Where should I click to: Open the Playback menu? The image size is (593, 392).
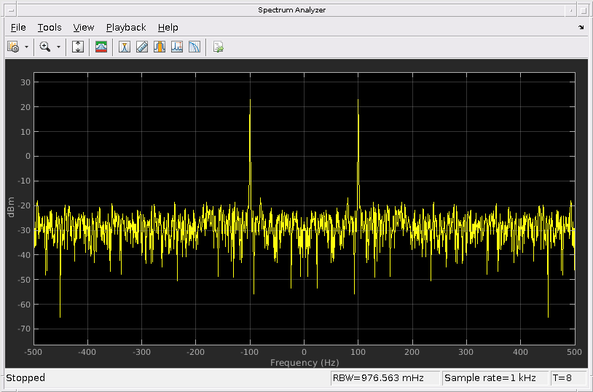126,28
